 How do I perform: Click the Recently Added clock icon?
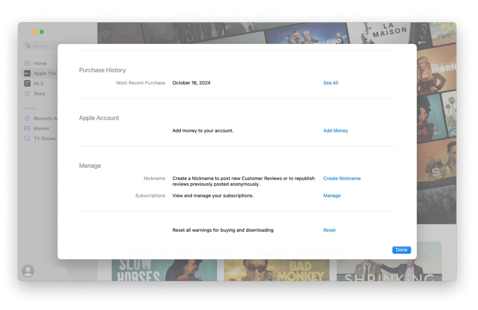click(27, 119)
